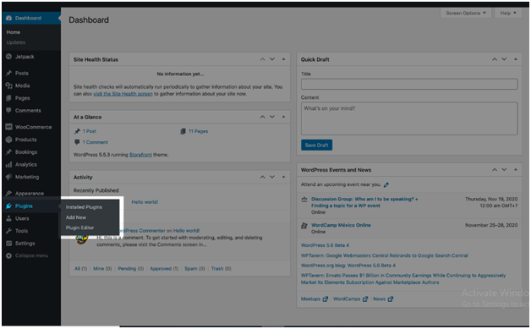The image size is (531, 329).
Task: Open the Help dropdown tab
Action: click(508, 13)
